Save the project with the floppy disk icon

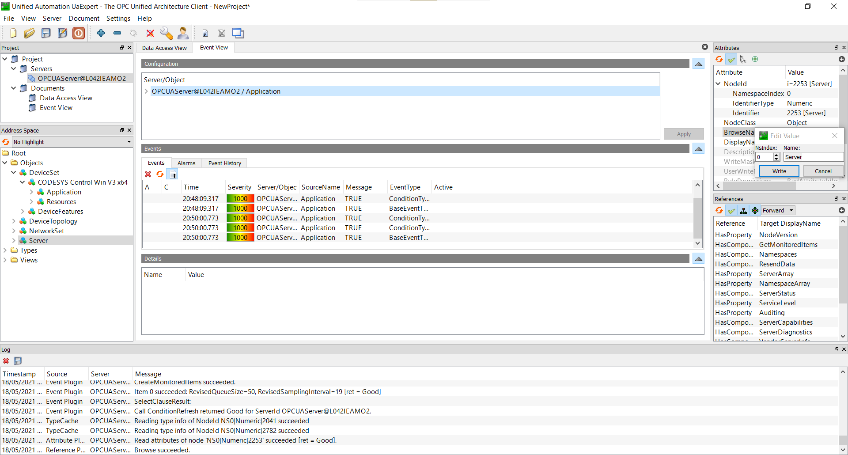[46, 33]
